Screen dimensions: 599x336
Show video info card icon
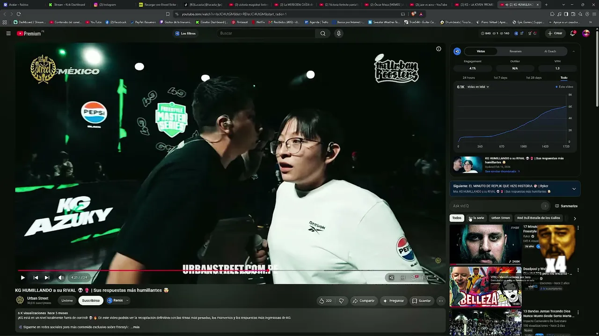tap(438, 49)
